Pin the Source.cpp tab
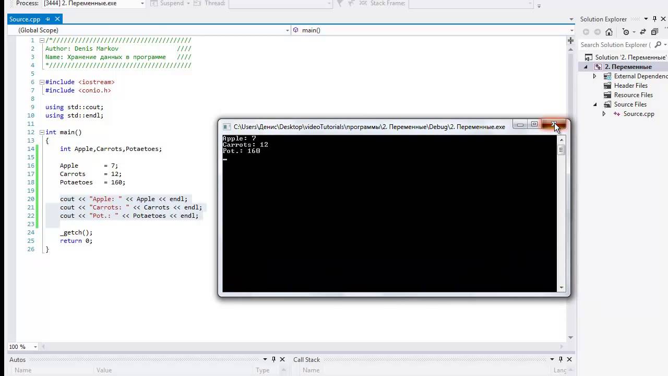Image resolution: width=668 pixels, height=376 pixels. (47, 19)
